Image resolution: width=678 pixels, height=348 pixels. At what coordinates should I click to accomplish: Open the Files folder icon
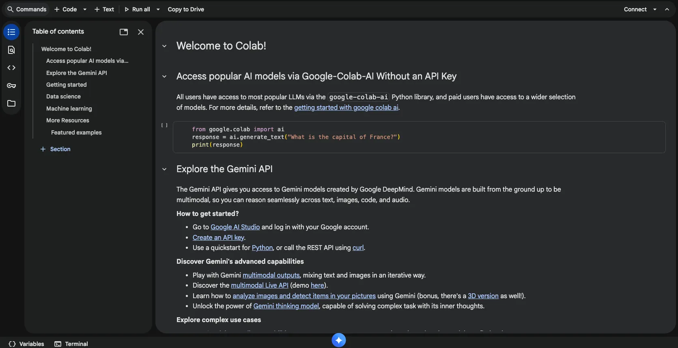coord(11,103)
